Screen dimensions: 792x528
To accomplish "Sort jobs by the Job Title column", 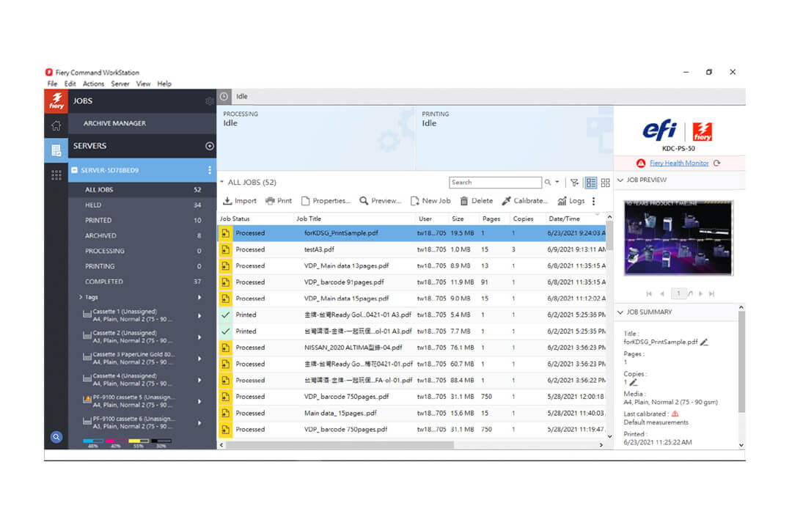I will click(x=309, y=219).
